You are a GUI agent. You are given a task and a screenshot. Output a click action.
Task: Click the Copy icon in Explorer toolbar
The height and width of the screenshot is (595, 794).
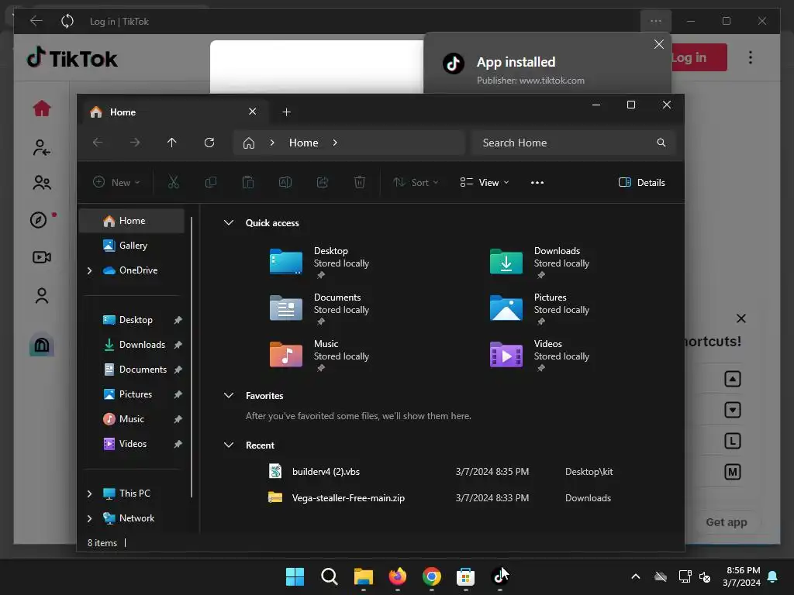coord(211,183)
